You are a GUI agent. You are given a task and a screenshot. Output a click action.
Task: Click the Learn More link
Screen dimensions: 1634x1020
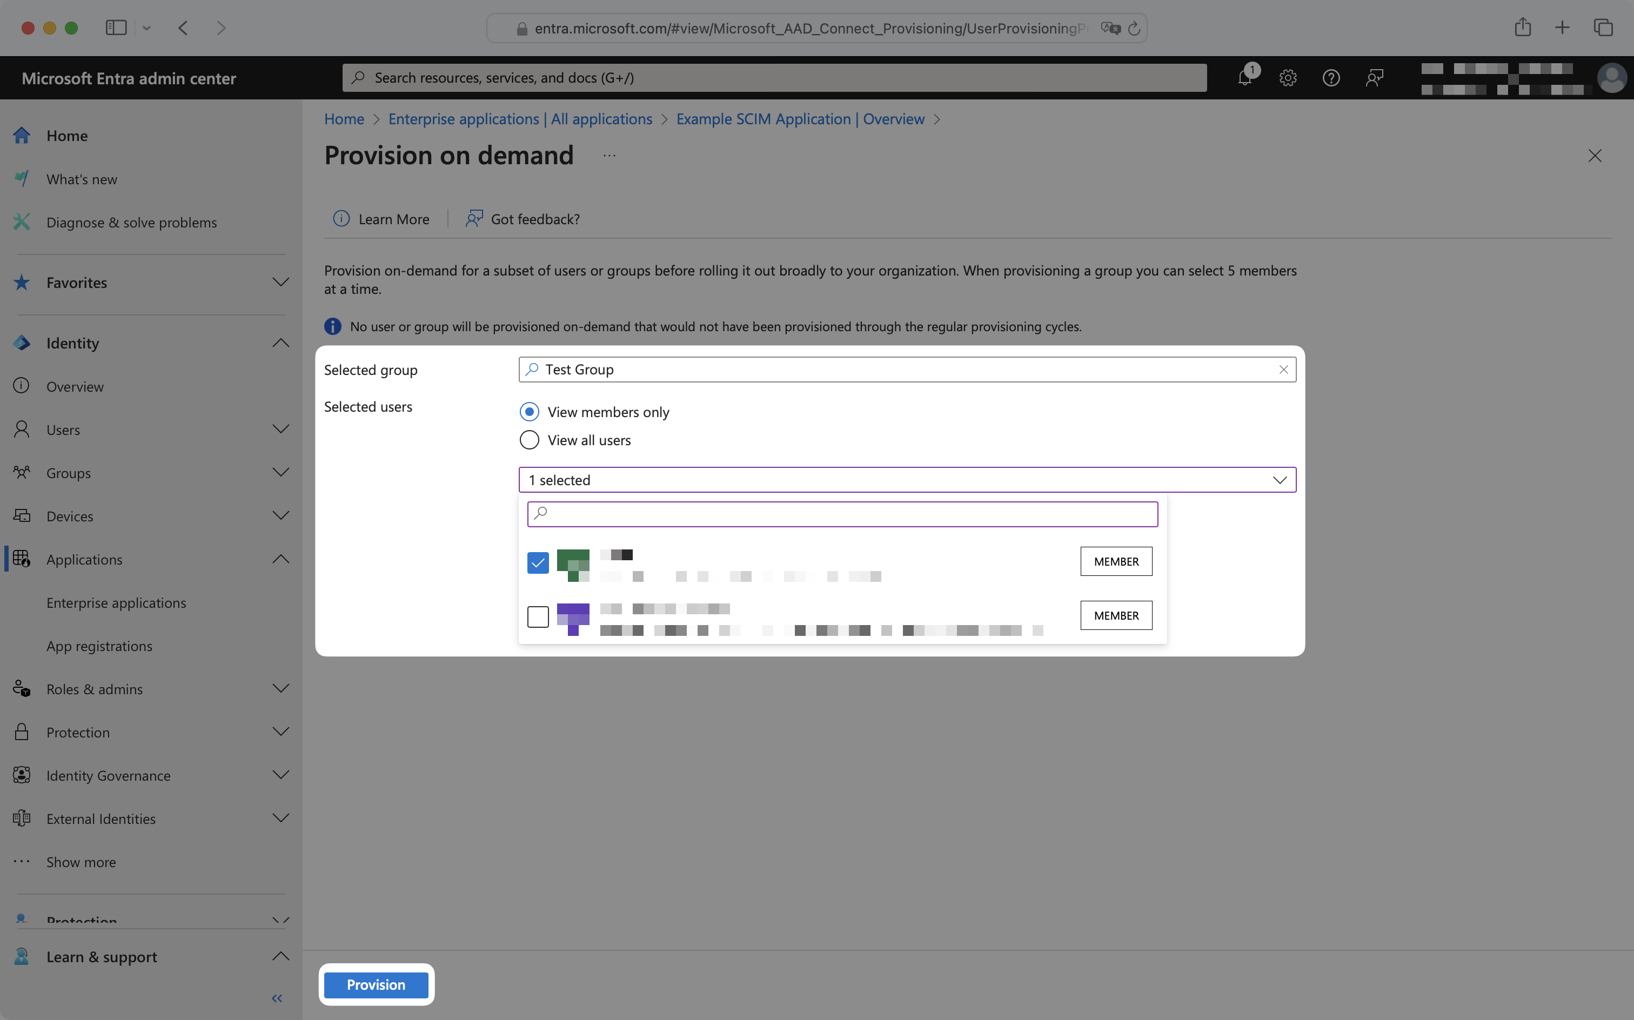click(x=393, y=219)
